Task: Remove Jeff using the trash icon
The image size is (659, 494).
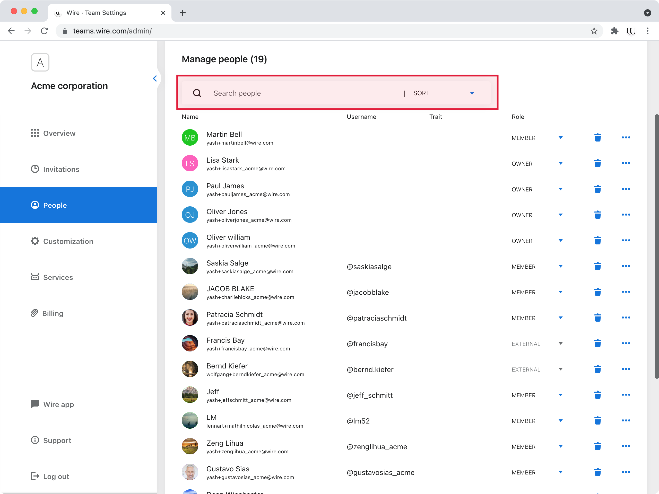Action: coord(597,395)
